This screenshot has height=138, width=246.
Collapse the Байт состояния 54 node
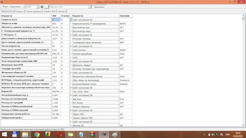click(70, 61)
